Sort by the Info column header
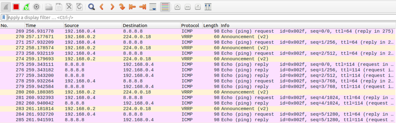Viewport: 396px width, 123px height. tap(308, 25)
